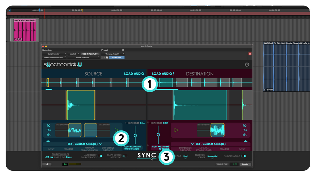Image resolution: width=315 pixels, height=177 pixels.
Task: Click Copy Parameters to Source
Action: 161,148
